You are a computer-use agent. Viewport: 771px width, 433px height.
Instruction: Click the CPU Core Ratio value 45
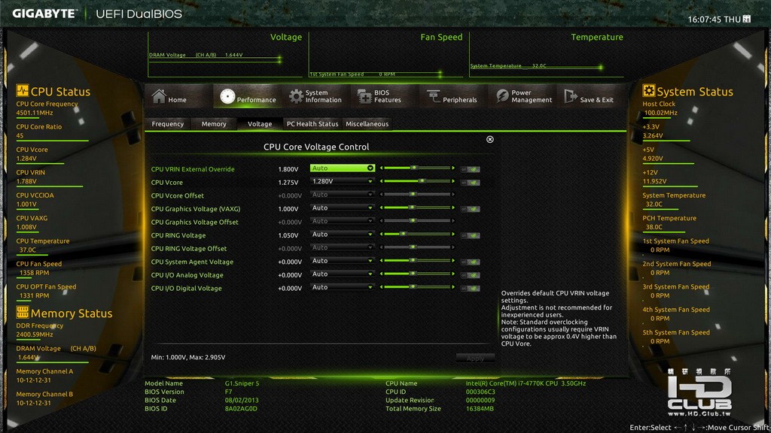tap(20, 135)
